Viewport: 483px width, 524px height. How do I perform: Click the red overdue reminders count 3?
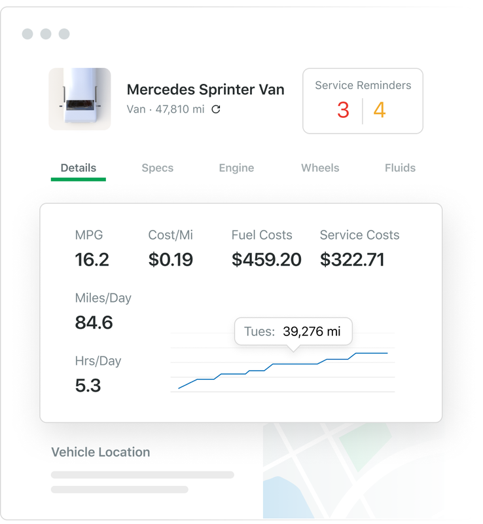(x=343, y=110)
